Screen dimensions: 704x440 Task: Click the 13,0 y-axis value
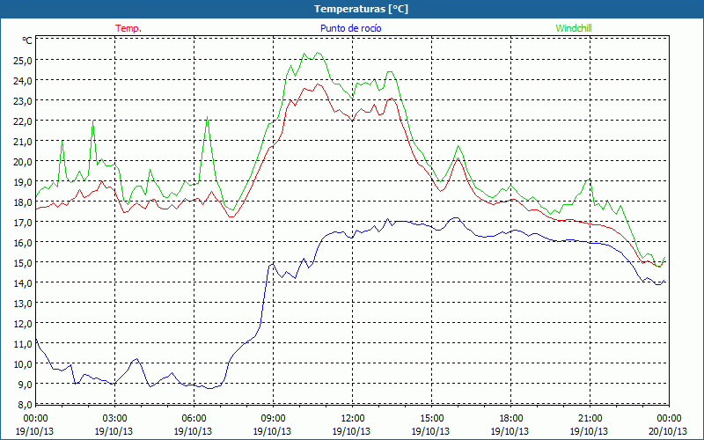pyautogui.click(x=23, y=303)
